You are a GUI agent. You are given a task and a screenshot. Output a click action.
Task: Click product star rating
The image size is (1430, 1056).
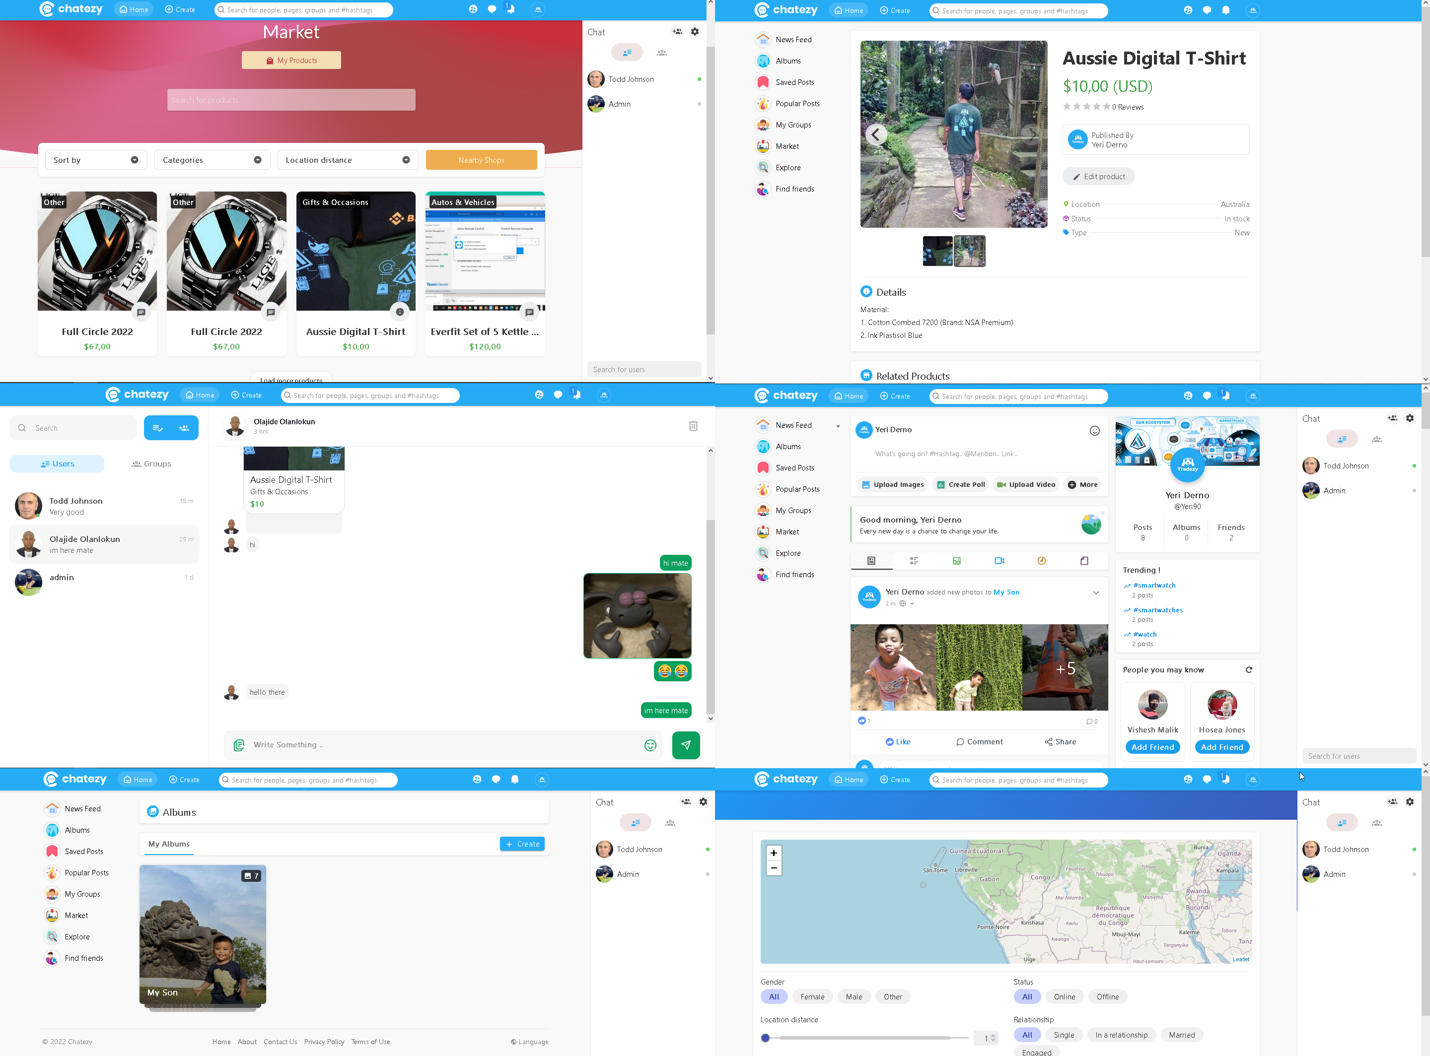[x=1086, y=107]
